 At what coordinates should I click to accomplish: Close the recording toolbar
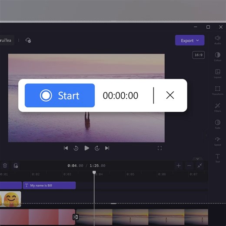170,95
